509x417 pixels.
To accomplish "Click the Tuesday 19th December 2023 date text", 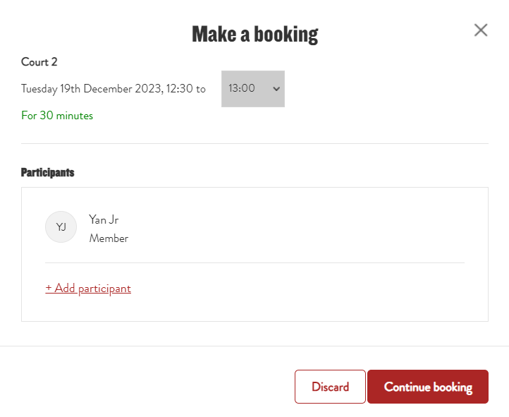I will [92, 89].
